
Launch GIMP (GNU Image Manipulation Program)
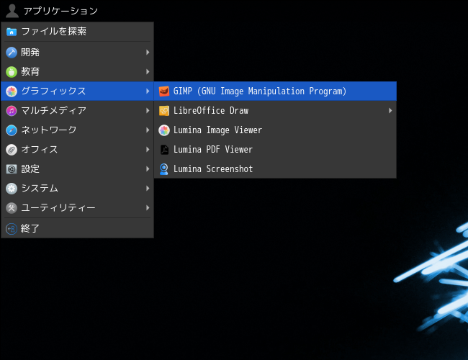click(275, 91)
